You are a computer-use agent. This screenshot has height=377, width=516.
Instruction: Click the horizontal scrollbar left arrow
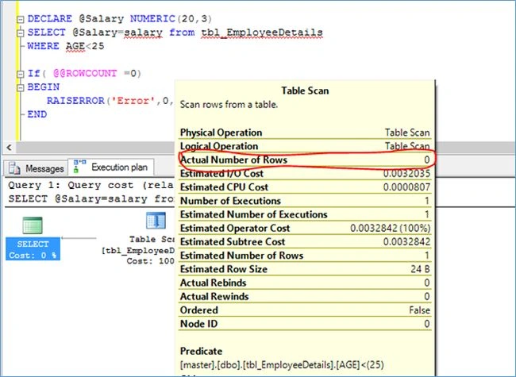tap(10, 148)
